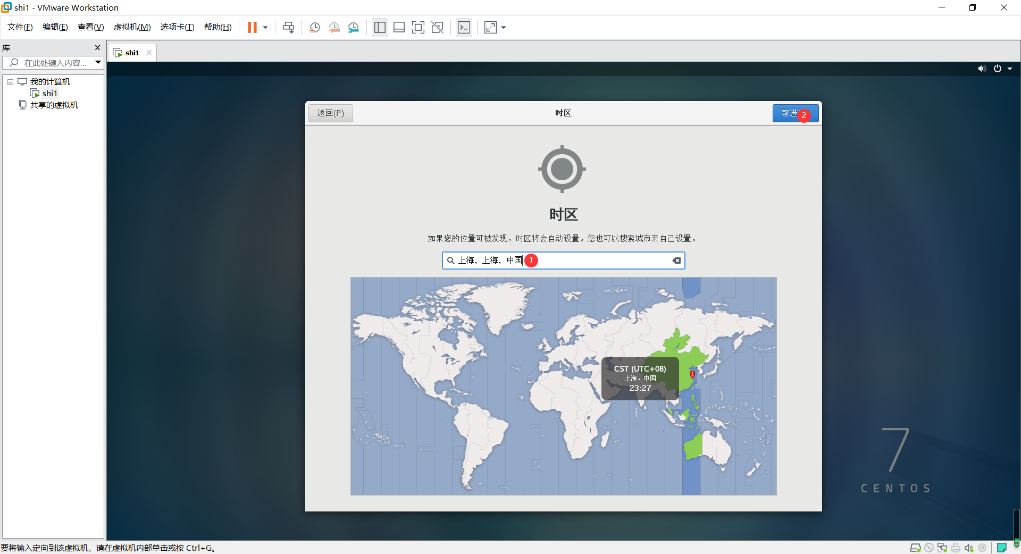Open the library search dropdown arrow
The height and width of the screenshot is (554, 1021).
click(98, 63)
